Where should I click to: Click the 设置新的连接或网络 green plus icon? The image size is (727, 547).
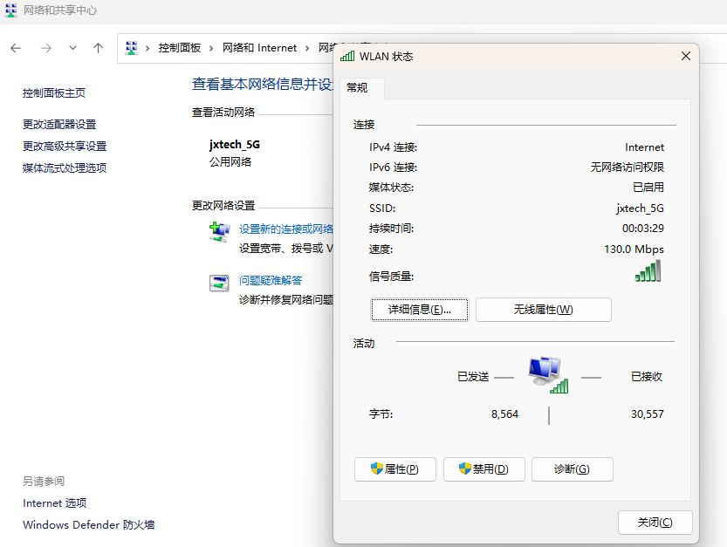(x=219, y=230)
